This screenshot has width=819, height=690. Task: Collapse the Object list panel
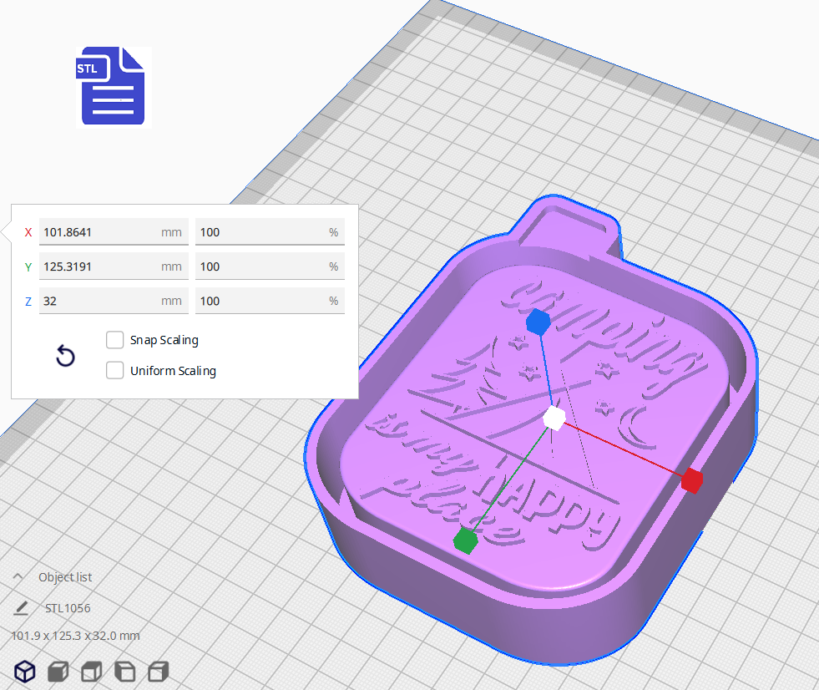[x=18, y=576]
